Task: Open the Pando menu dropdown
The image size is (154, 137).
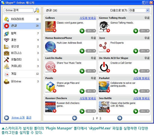Action: [x=91, y=91]
